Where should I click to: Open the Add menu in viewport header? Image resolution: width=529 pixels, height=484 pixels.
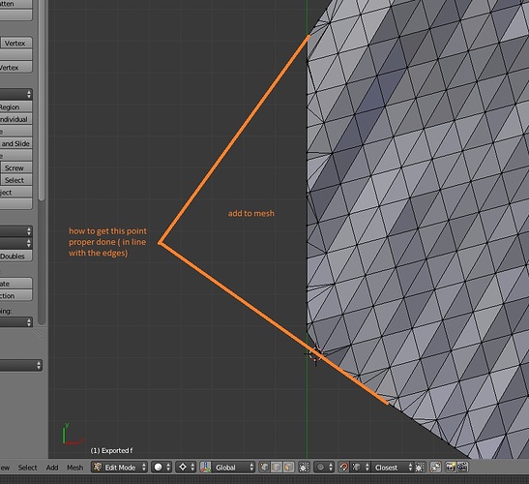click(x=52, y=468)
